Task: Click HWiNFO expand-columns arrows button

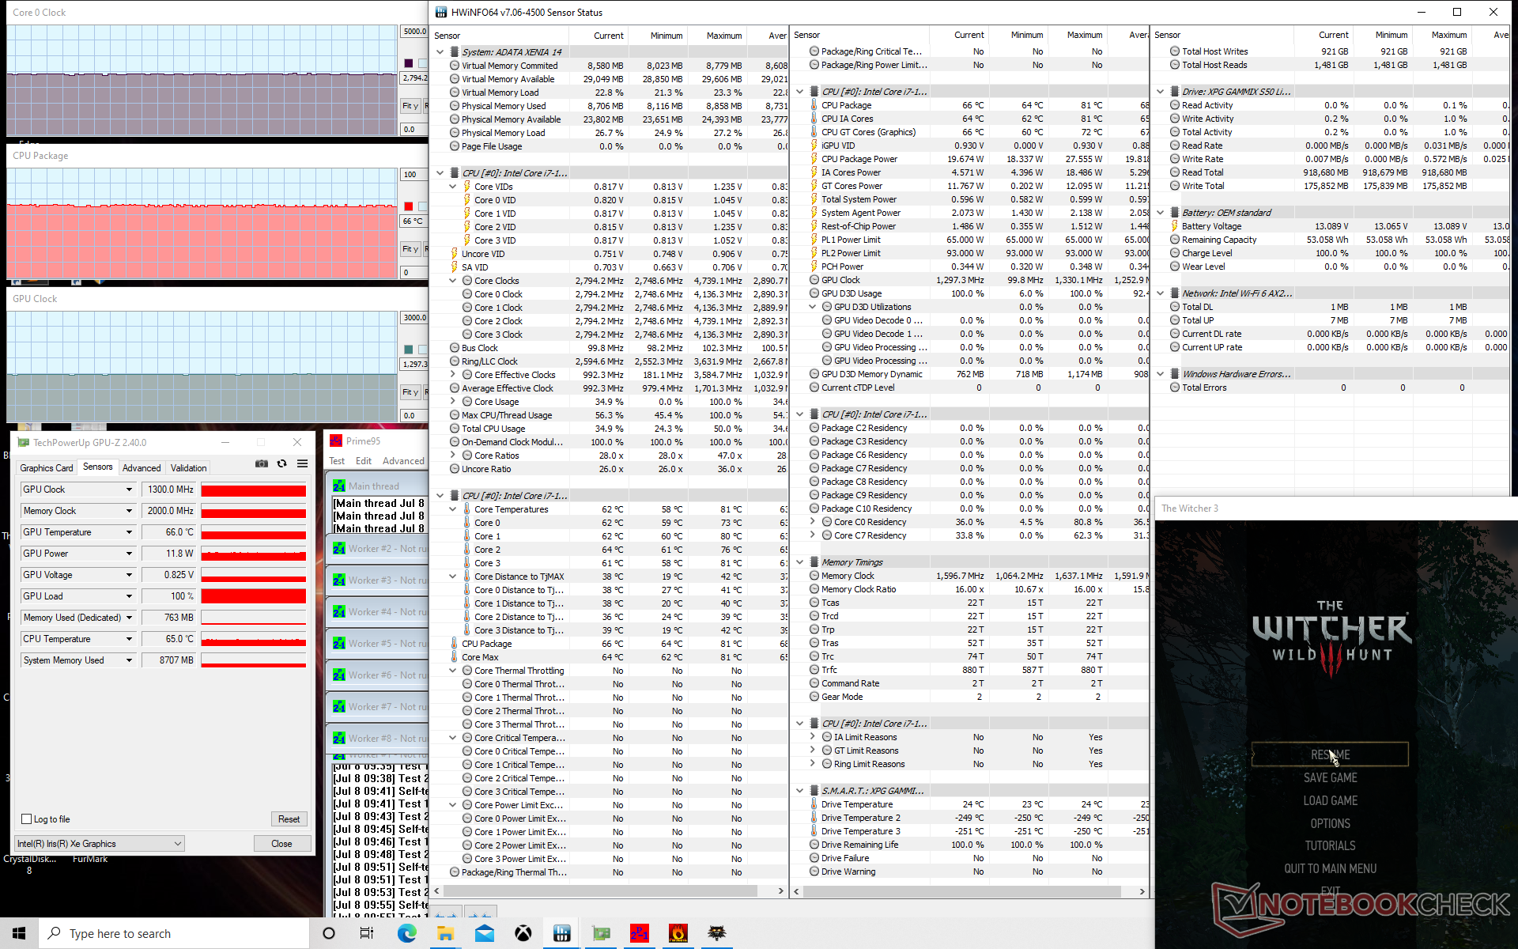Action: tap(446, 913)
